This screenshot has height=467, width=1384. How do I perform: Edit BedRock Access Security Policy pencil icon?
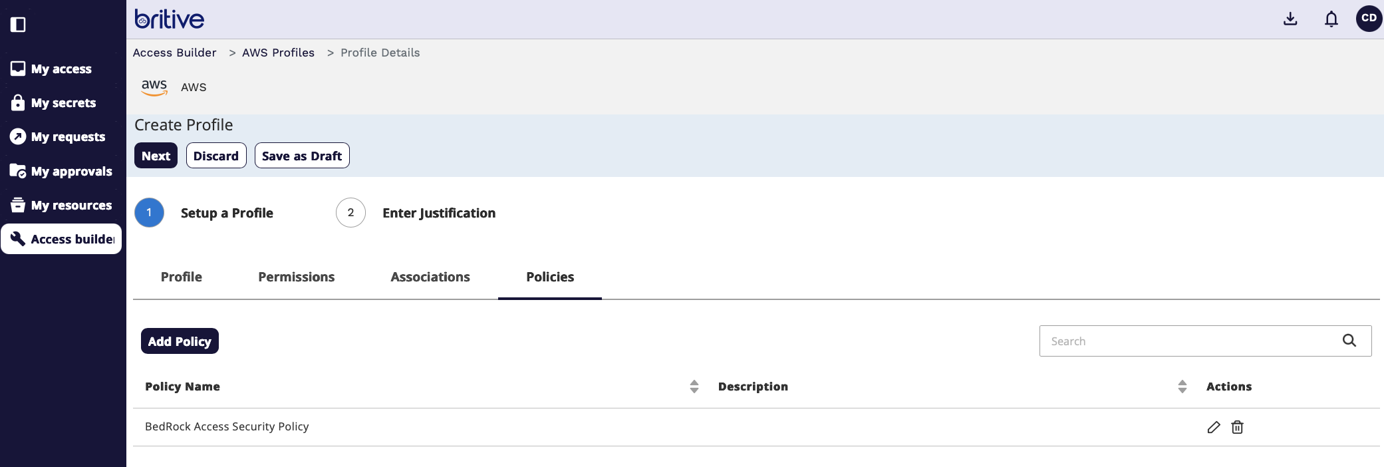[x=1214, y=427]
